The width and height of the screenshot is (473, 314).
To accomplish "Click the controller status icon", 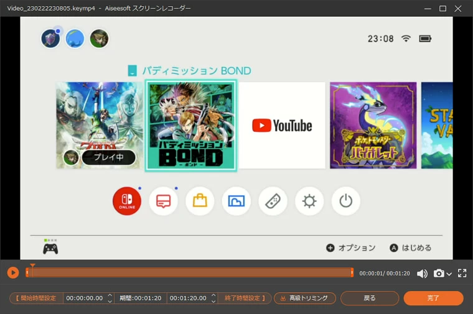I will tap(50, 247).
